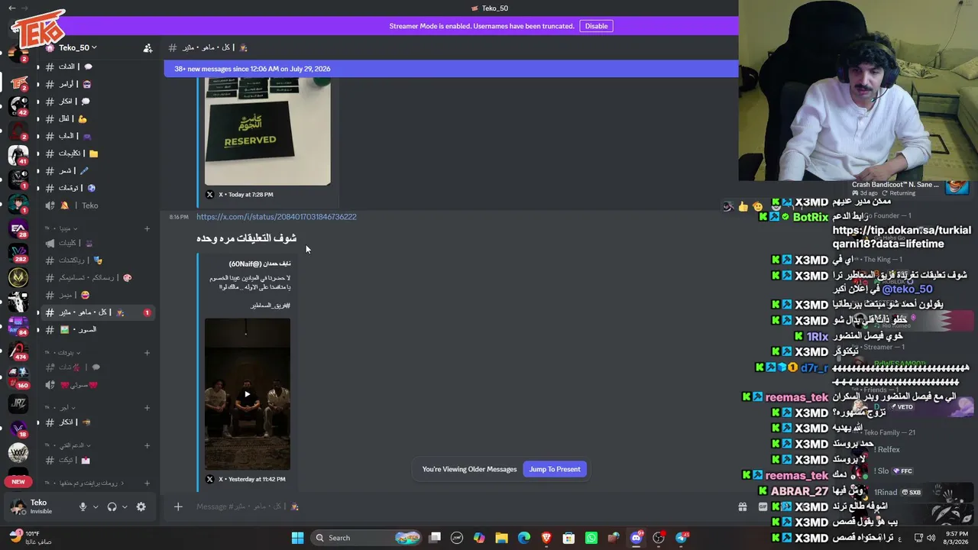Add a channel to the ميديا category

click(147, 228)
